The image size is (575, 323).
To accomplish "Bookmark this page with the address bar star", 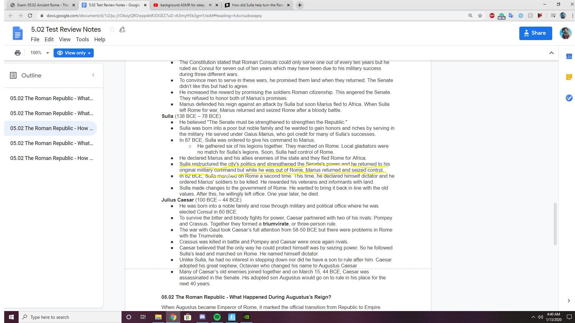I will tap(480, 16).
